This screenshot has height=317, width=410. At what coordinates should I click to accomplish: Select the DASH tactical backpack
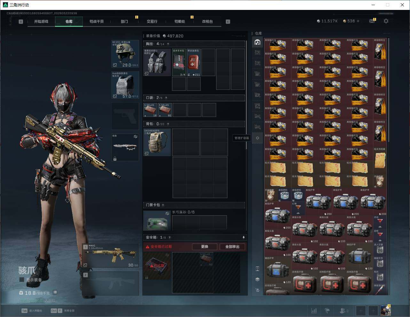tap(157, 142)
